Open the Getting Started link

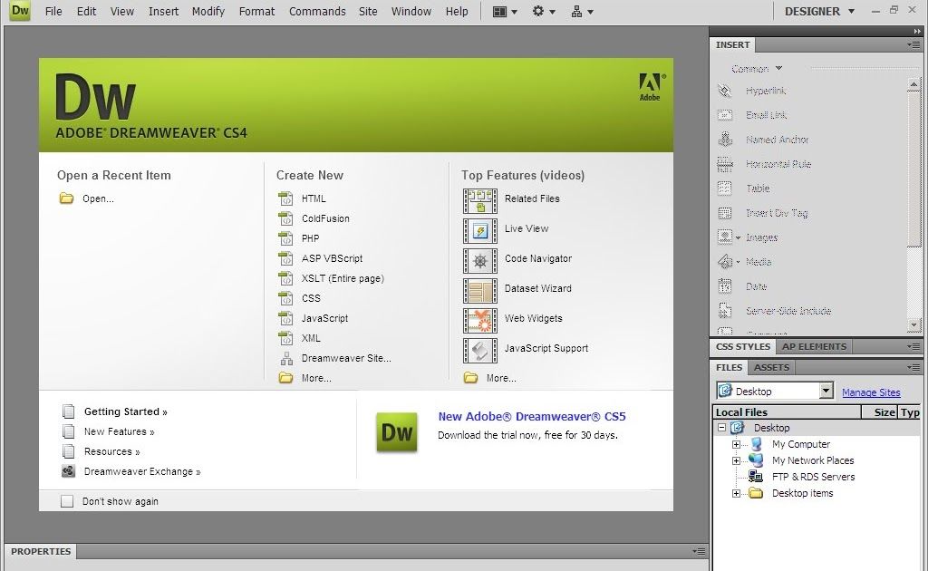coord(125,411)
